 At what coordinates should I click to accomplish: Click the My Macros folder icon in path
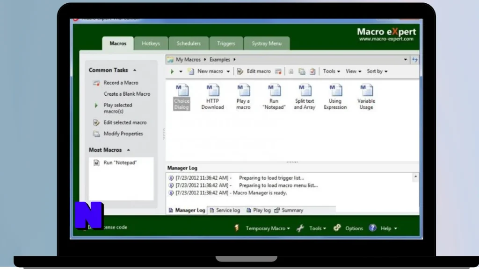point(170,60)
